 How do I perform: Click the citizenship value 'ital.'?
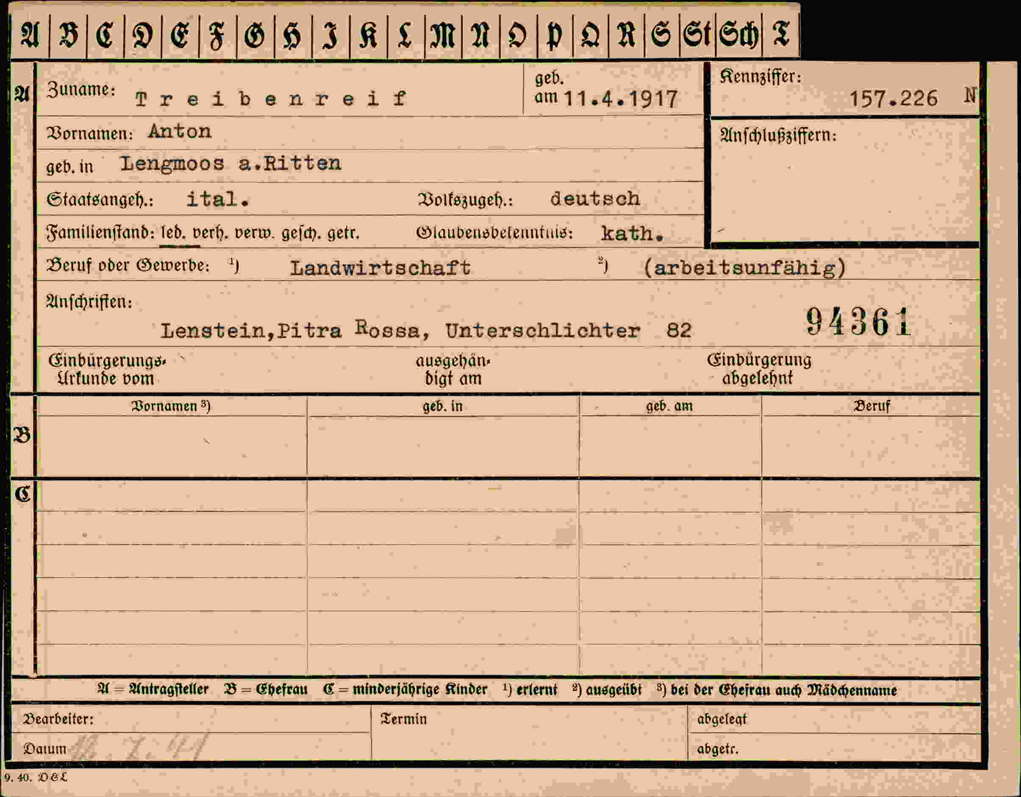click(x=218, y=199)
